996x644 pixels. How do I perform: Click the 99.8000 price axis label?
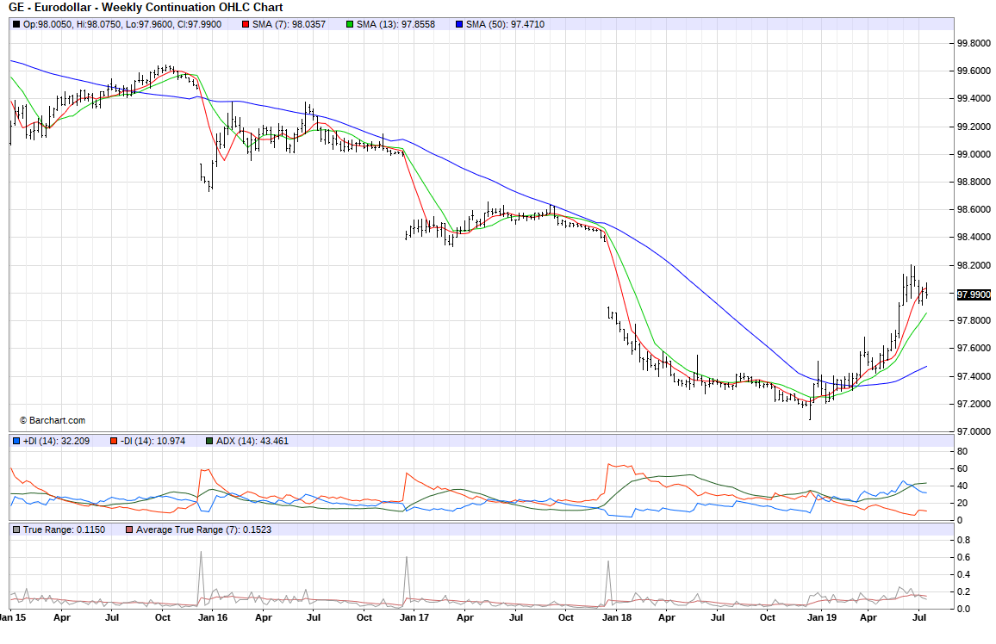974,43
